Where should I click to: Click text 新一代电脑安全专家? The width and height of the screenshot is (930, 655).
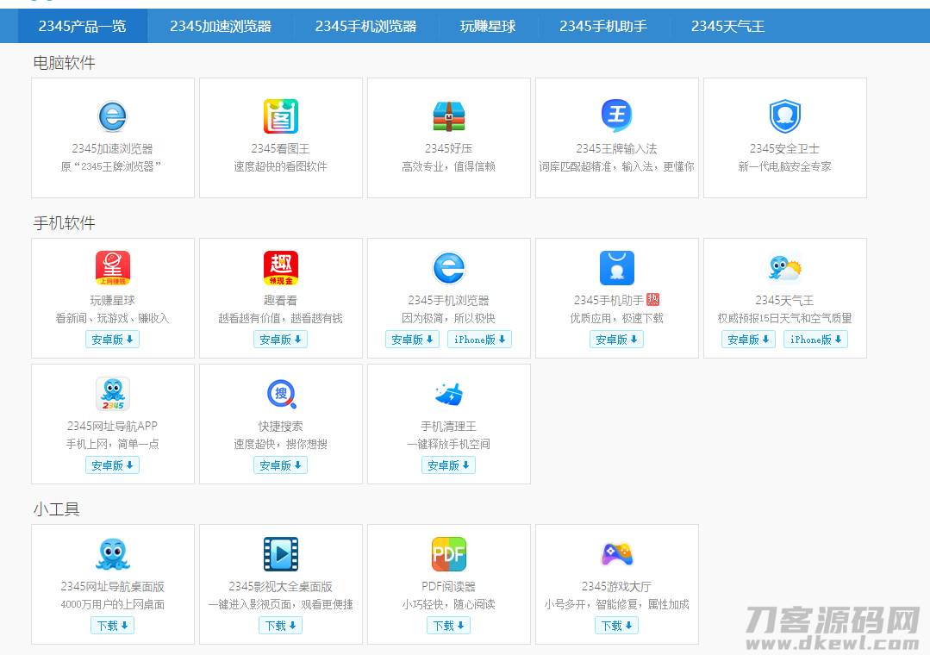pyautogui.click(x=784, y=166)
